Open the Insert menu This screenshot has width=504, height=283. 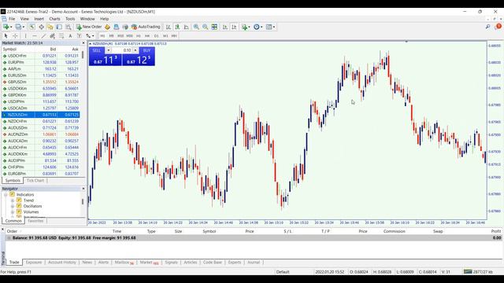click(x=39, y=19)
